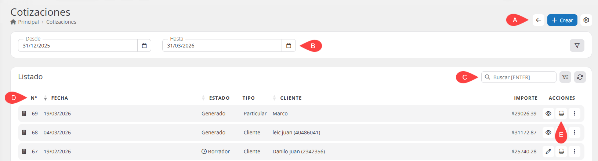Open the settings gear icon

[x=586, y=20]
